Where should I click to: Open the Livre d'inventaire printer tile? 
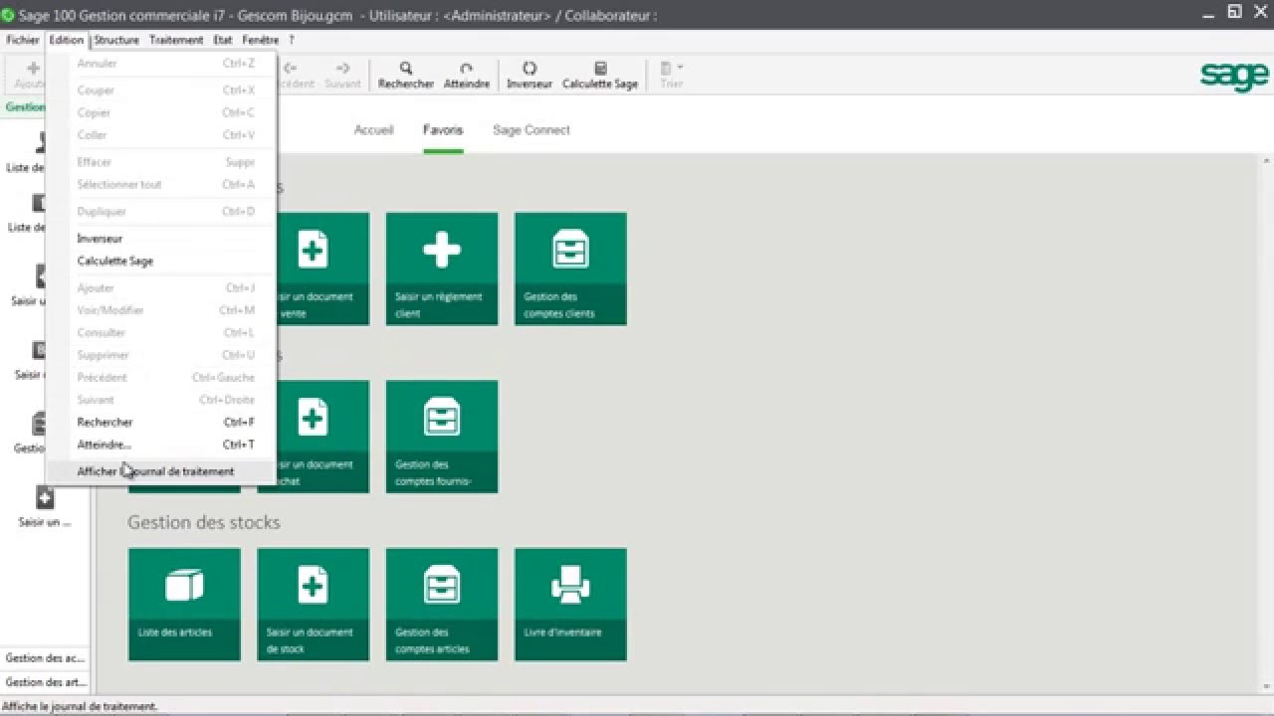point(570,605)
